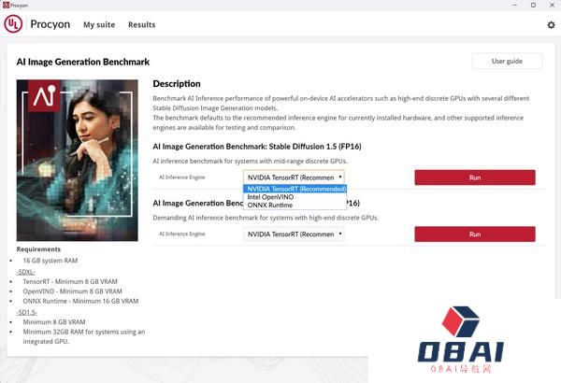Run the Stable Diffusion 1.5 benchmark
The height and width of the screenshot is (383, 561).
(474, 177)
